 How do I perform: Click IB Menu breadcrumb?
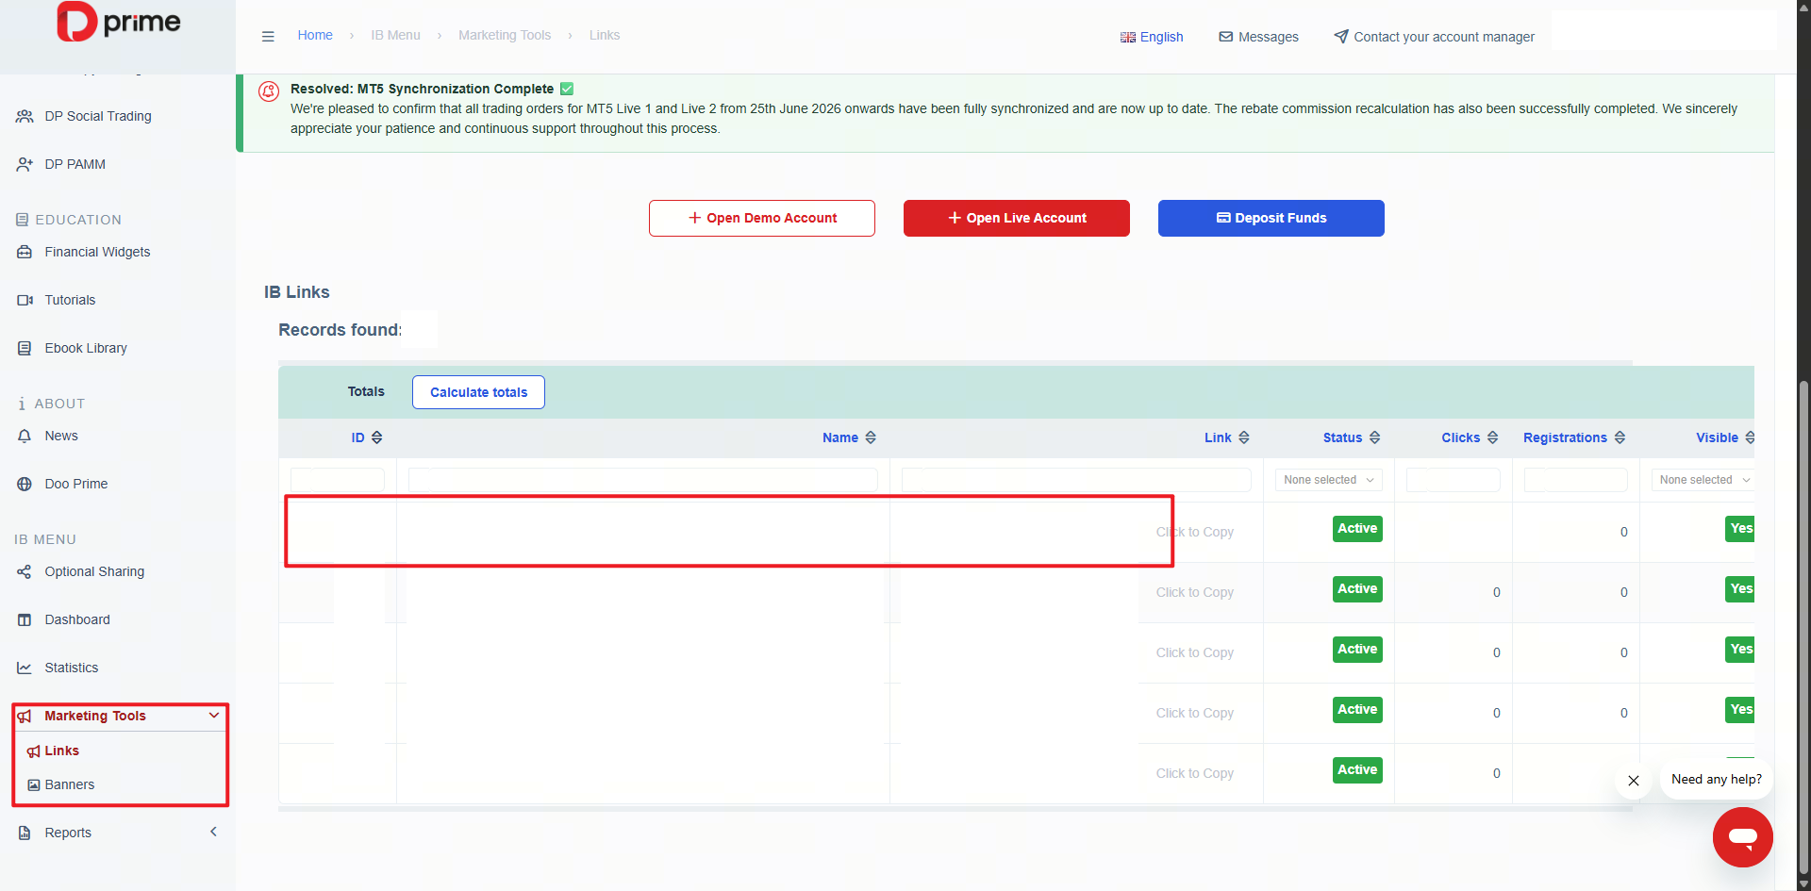(x=395, y=35)
